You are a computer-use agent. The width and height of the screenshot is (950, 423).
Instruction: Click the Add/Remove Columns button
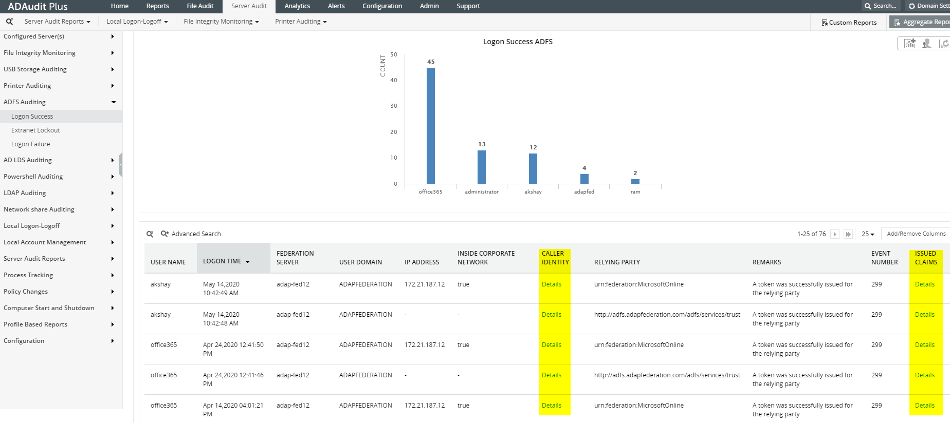click(916, 234)
